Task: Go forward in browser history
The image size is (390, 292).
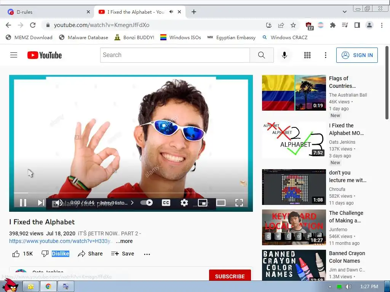Action: [21, 25]
